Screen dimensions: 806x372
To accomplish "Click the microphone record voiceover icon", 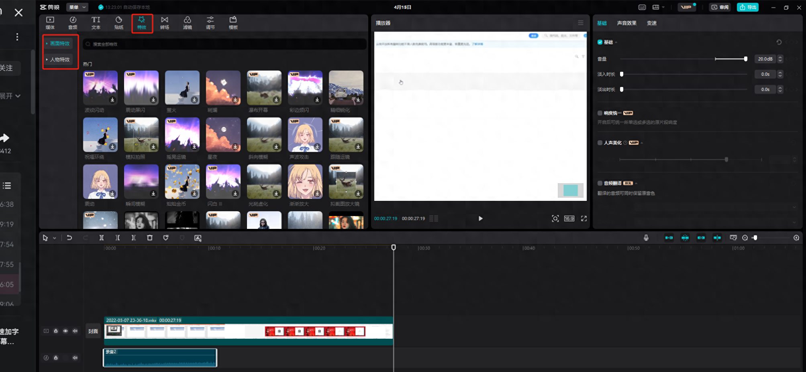I will click(x=646, y=238).
